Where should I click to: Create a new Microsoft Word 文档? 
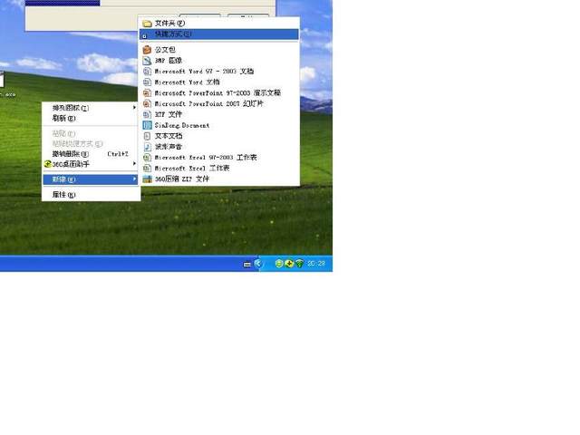pyautogui.click(x=218, y=82)
